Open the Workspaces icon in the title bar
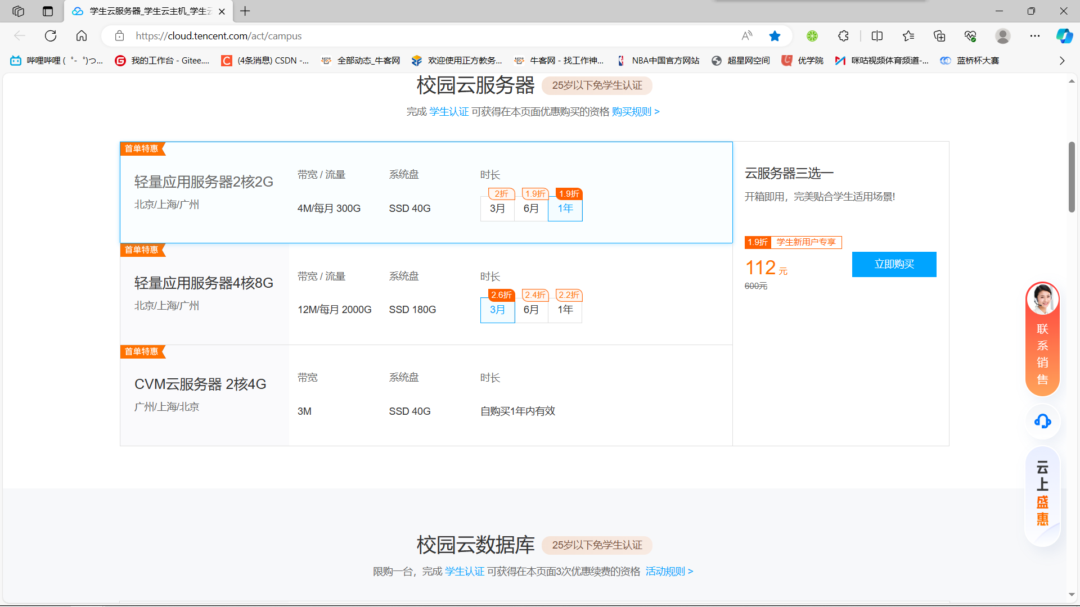The height and width of the screenshot is (607, 1080). point(18,11)
